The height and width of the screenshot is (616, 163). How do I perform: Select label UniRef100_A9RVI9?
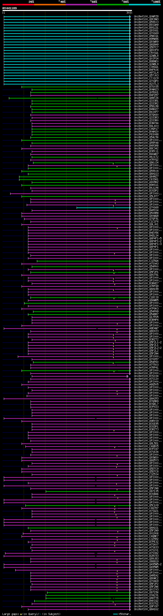click(x=146, y=421)
